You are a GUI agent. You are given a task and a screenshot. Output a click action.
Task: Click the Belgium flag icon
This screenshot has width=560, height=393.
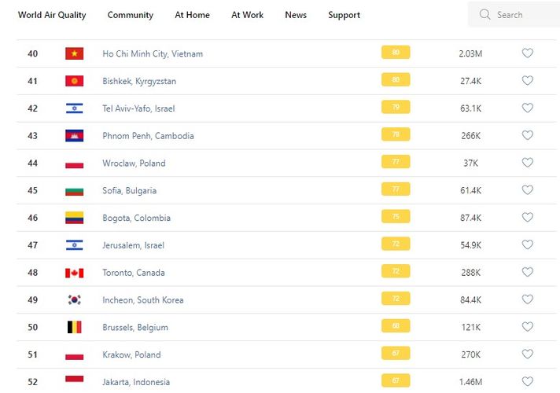[x=75, y=327]
